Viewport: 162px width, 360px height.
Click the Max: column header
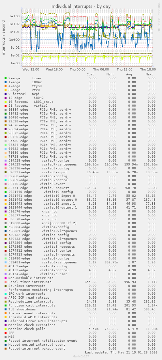click(149, 74)
